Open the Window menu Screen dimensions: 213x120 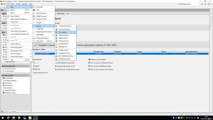pyautogui.click(x=25, y=4)
